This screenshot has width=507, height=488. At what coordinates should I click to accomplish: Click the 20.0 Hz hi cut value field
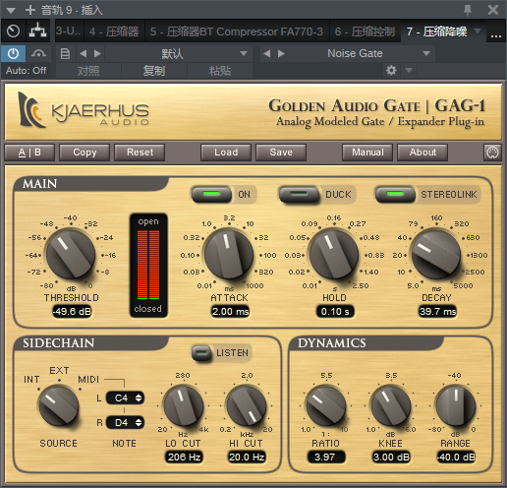point(247,457)
